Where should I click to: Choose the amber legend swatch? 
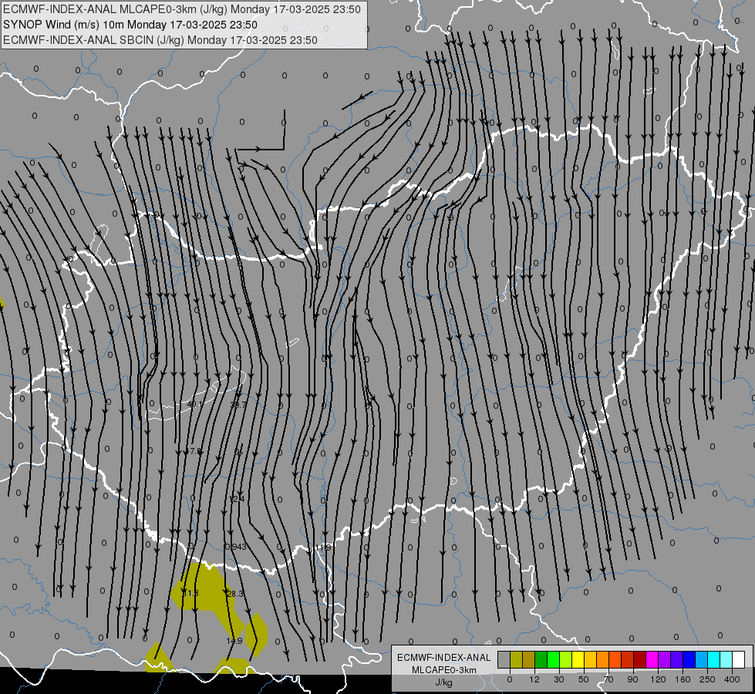pos(590,659)
